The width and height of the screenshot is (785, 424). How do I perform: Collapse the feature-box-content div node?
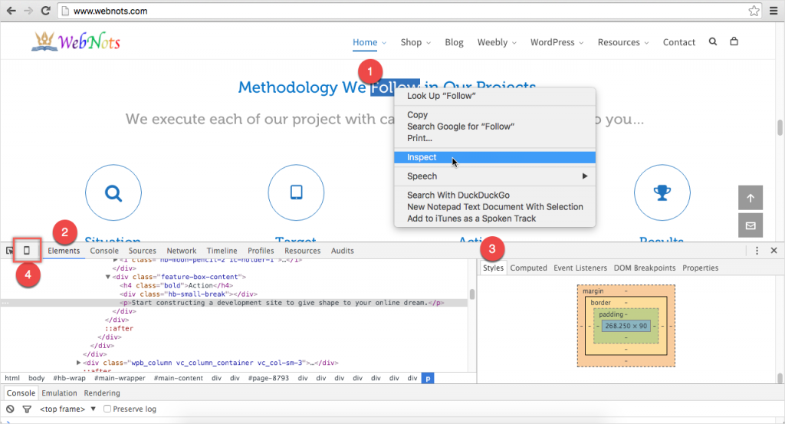(108, 276)
